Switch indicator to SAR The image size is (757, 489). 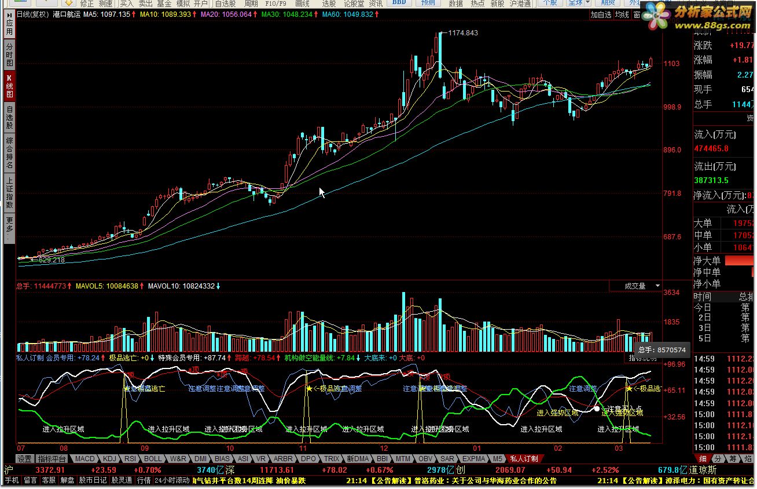pos(447,458)
